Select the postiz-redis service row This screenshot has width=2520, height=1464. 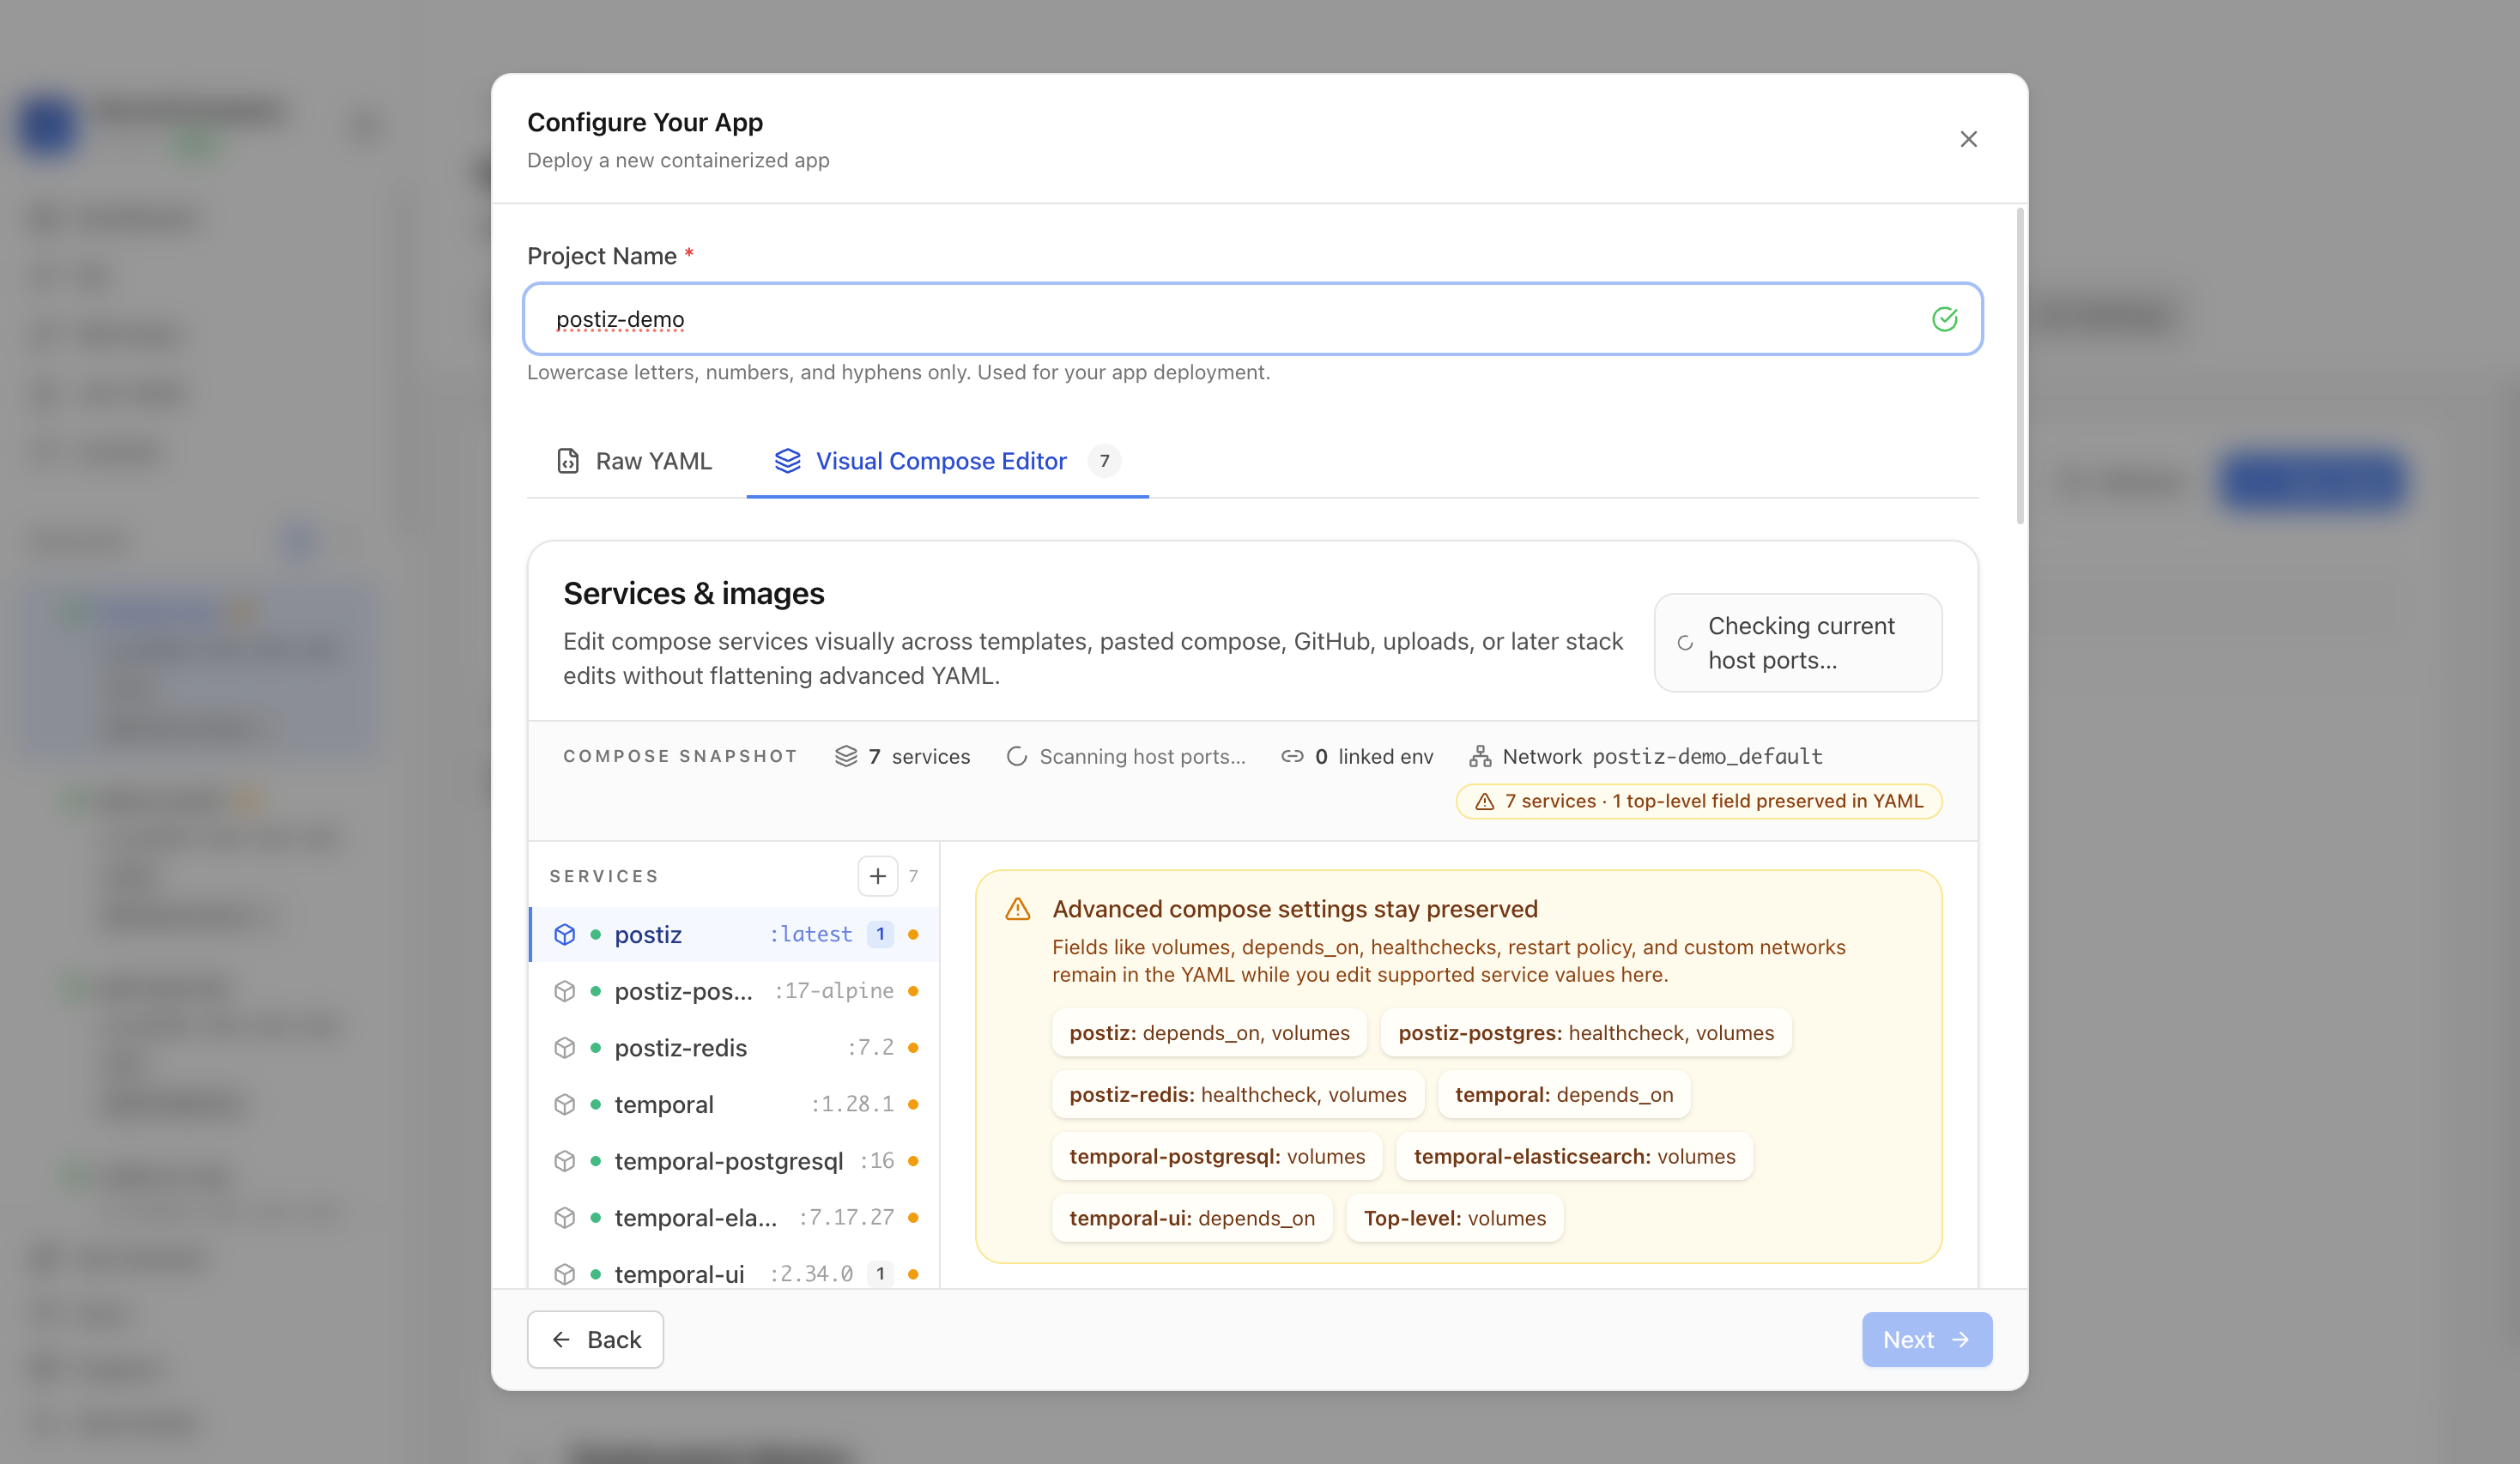pos(734,1047)
